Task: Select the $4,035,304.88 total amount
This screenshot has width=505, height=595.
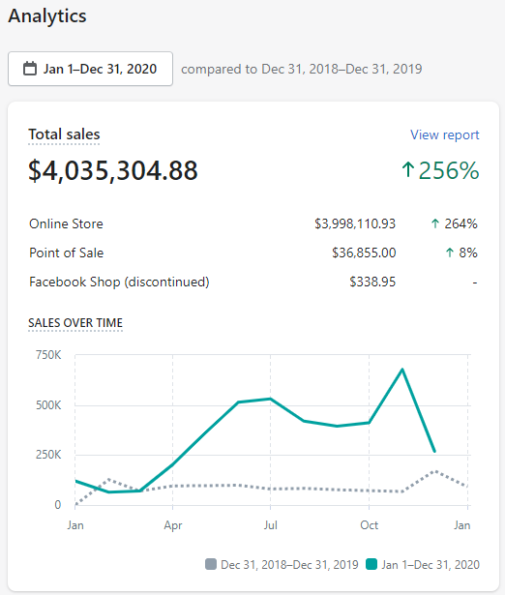Action: 113,170
